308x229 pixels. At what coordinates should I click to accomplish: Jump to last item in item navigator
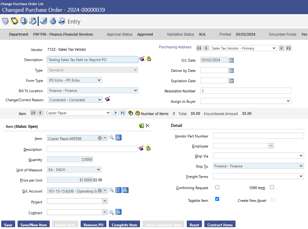click(x=123, y=113)
